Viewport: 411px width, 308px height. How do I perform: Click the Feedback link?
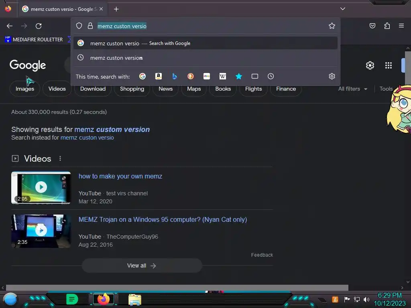point(262,255)
